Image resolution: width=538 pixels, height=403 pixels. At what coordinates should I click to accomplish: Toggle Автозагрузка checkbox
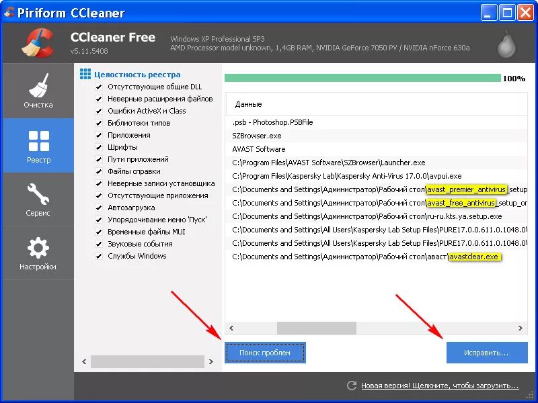pos(99,208)
